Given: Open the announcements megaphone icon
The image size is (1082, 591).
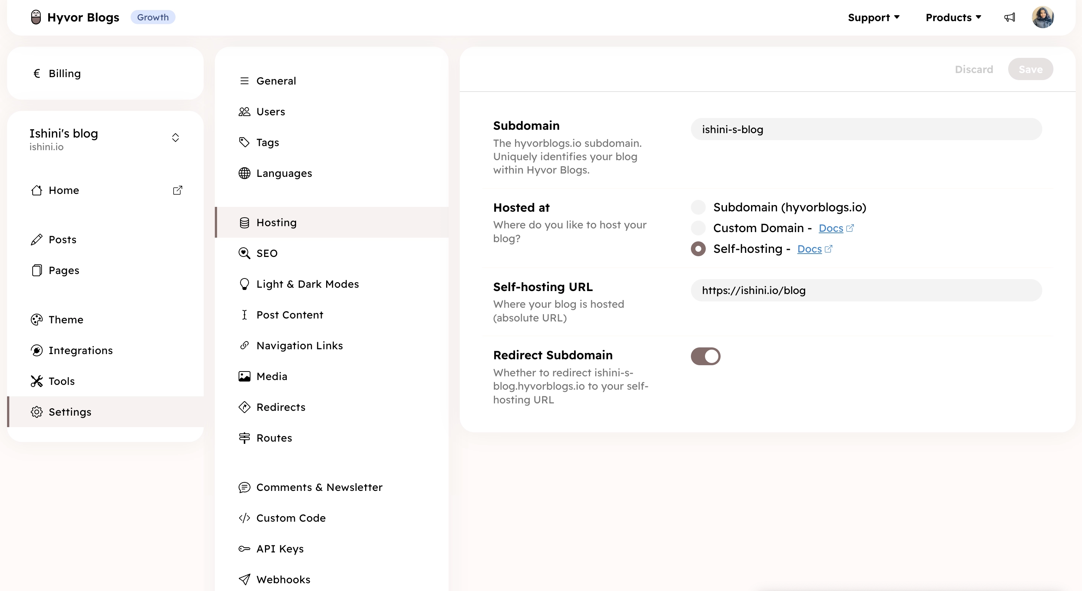Looking at the screenshot, I should (x=1010, y=17).
